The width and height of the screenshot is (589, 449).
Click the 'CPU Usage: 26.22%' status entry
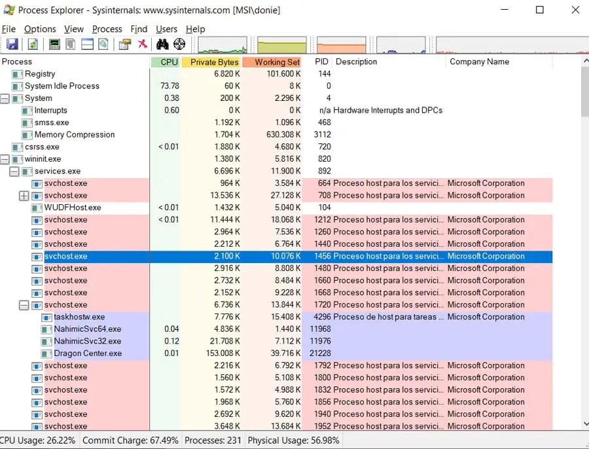[39, 440]
